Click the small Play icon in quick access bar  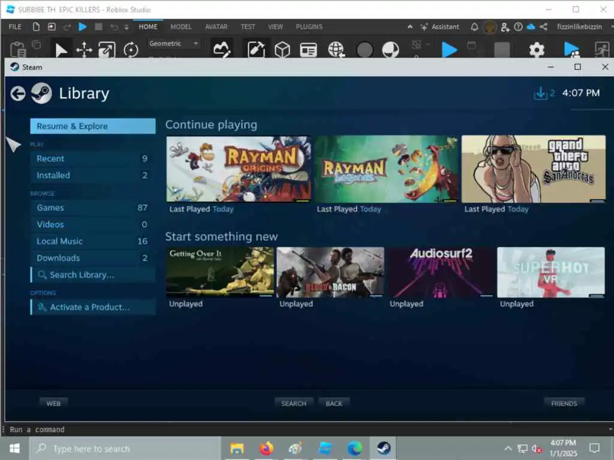point(82,26)
